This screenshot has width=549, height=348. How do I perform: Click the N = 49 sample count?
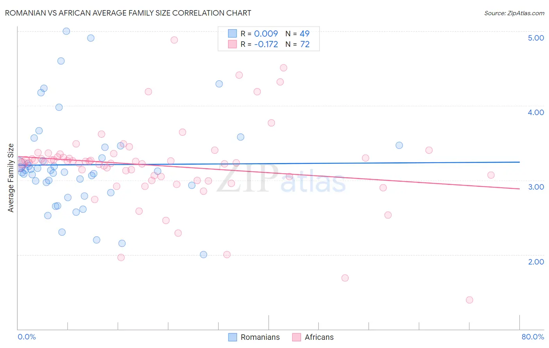coord(298,34)
